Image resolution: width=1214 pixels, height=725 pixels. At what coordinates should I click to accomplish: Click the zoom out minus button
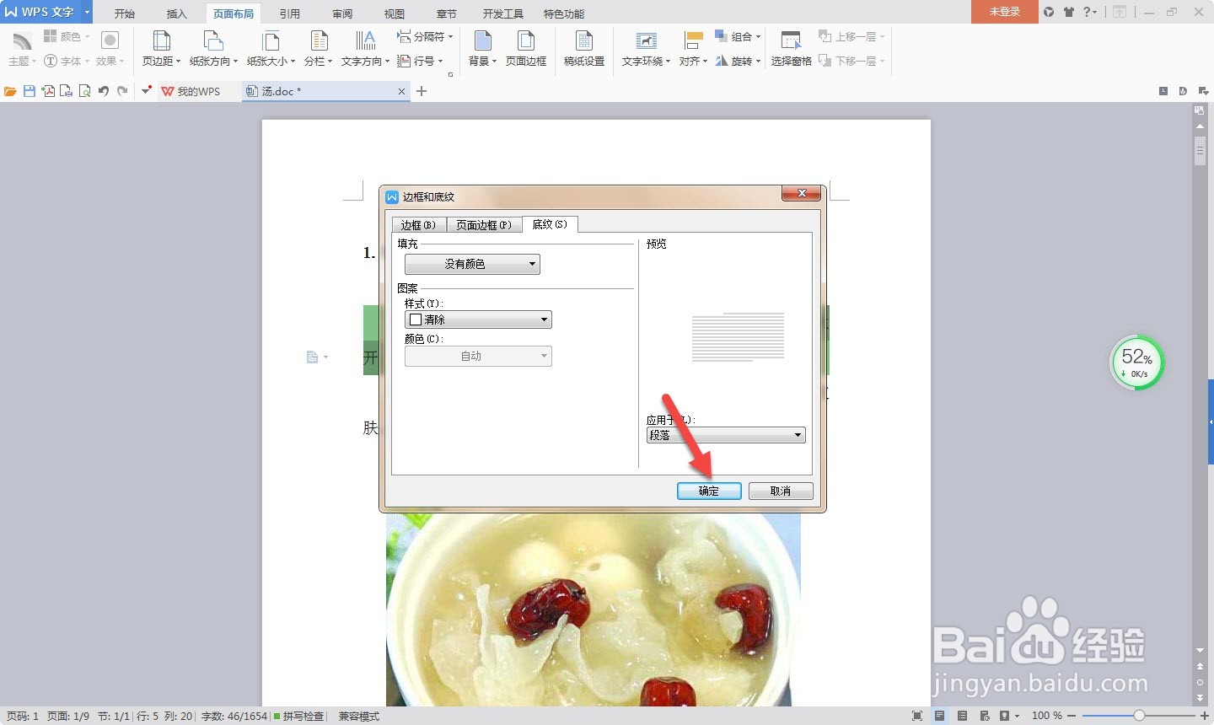click(x=1073, y=716)
